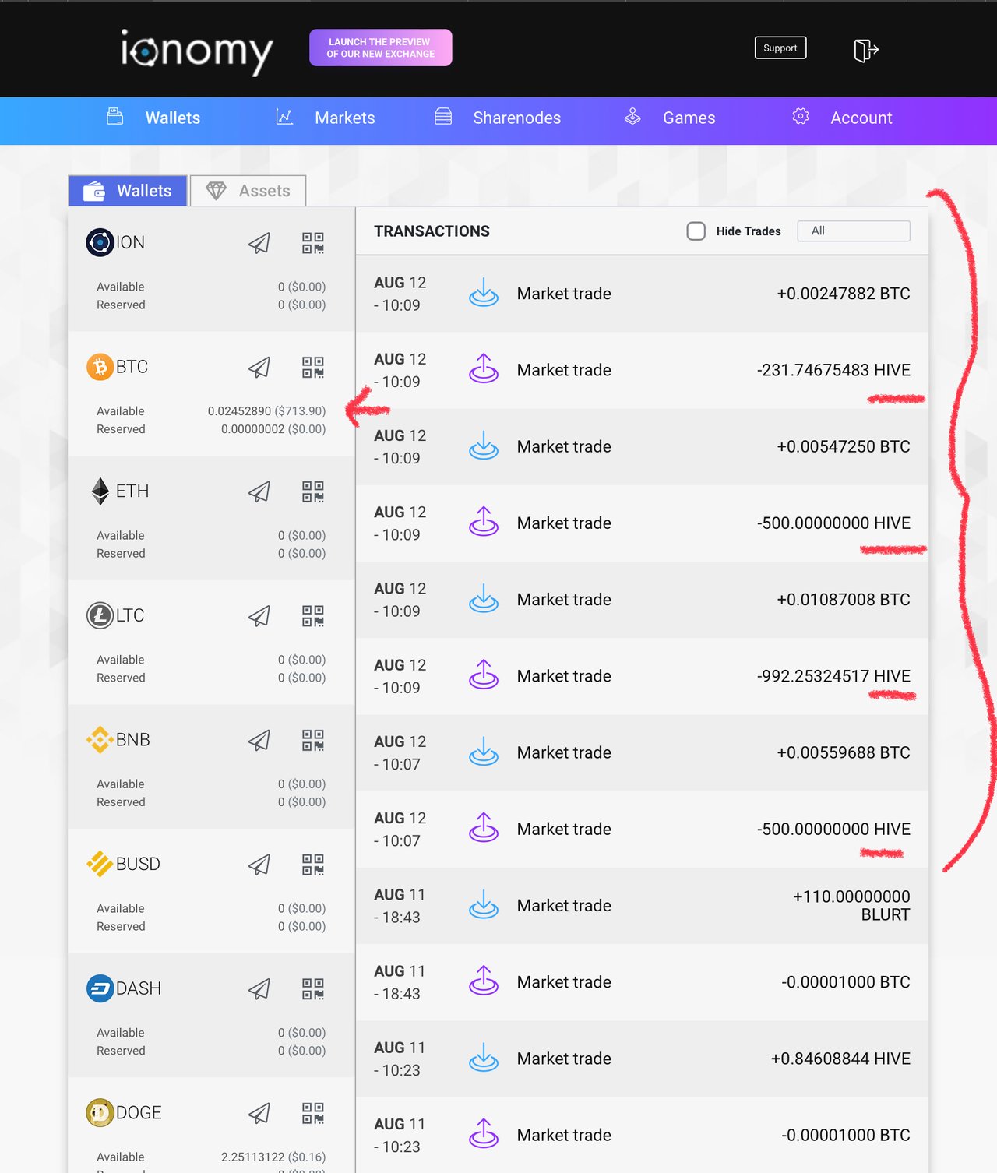Open the send icon for ION wallet
997x1173 pixels.
tap(259, 243)
